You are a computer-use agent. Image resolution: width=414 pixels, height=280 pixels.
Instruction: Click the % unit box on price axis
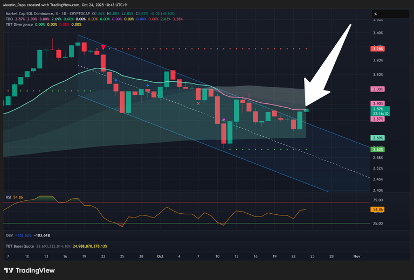coord(376,13)
